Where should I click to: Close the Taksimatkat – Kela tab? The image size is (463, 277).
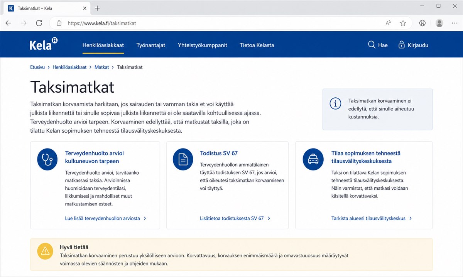click(x=84, y=8)
